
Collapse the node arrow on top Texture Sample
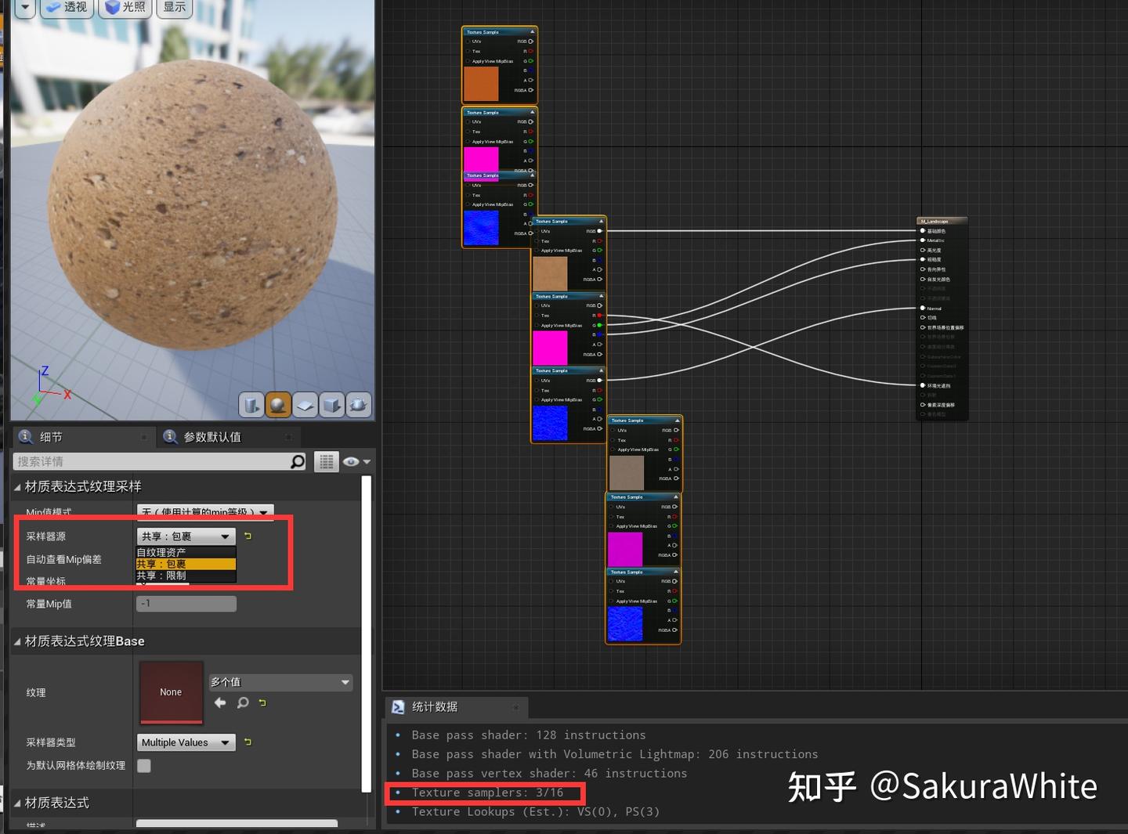pos(532,32)
